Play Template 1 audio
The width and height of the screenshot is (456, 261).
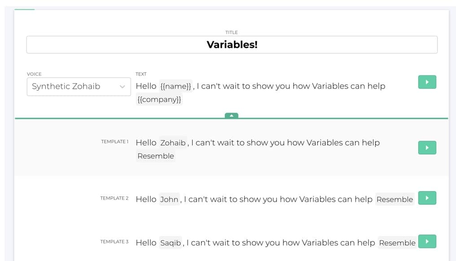[x=427, y=148]
